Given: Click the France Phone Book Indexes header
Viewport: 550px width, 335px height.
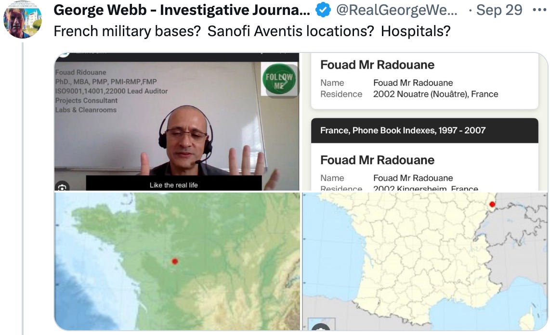Looking at the screenshot, I should click(x=424, y=130).
